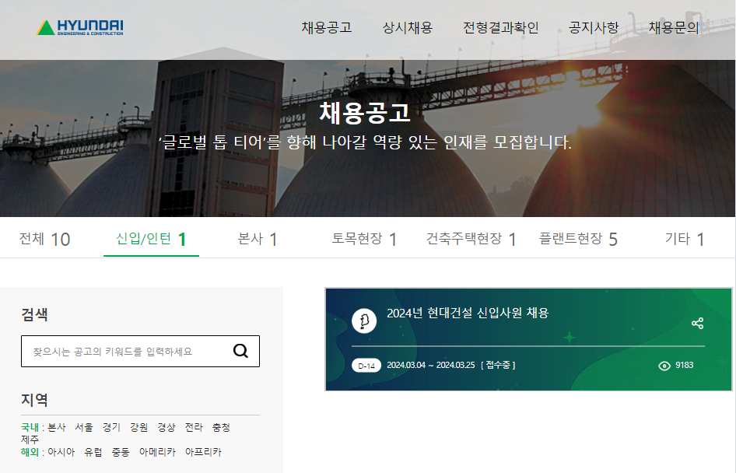Click the 검색 section heading
Screen dimensions: 736x473
tap(34, 314)
